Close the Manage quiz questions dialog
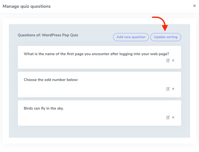Screen dimensions: 199x152 click(194, 6)
